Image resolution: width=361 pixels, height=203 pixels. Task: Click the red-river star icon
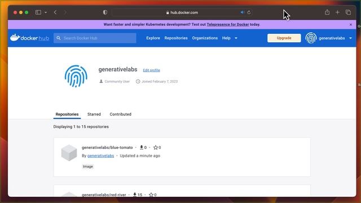coord(151,195)
